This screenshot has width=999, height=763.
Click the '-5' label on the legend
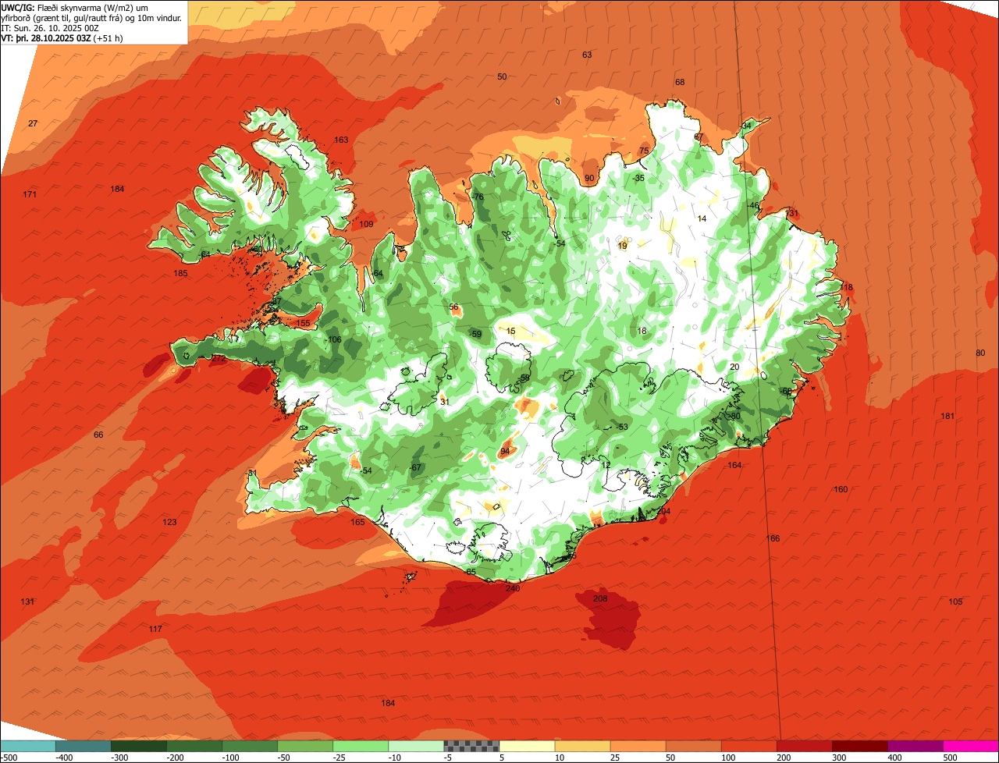[448, 758]
